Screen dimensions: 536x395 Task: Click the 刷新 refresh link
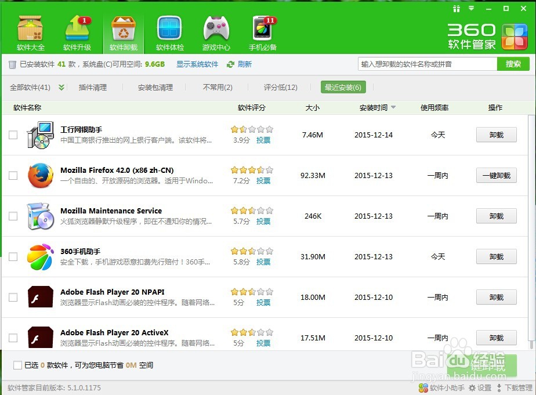coord(244,64)
